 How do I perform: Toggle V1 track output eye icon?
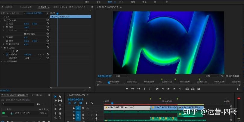[x=87, y=108]
